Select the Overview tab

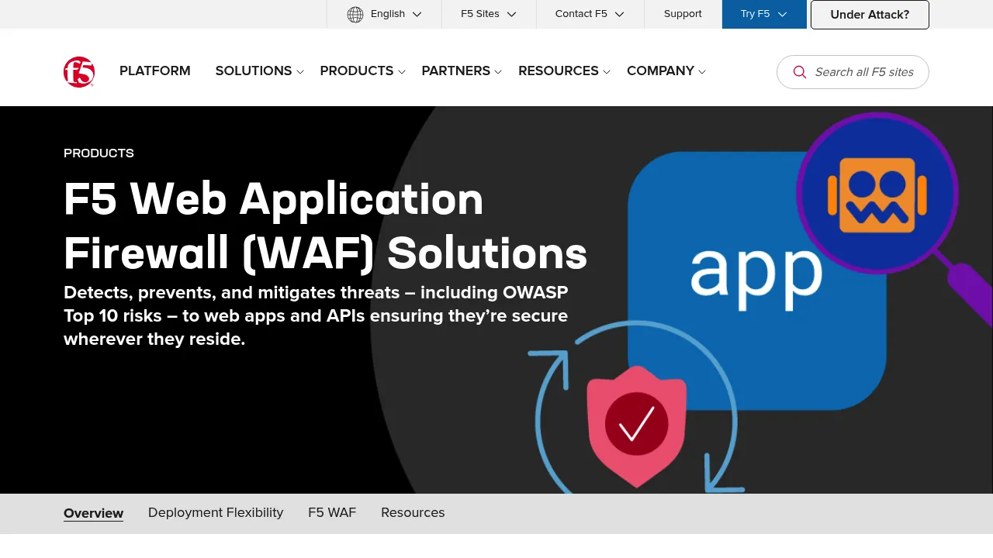[94, 513]
